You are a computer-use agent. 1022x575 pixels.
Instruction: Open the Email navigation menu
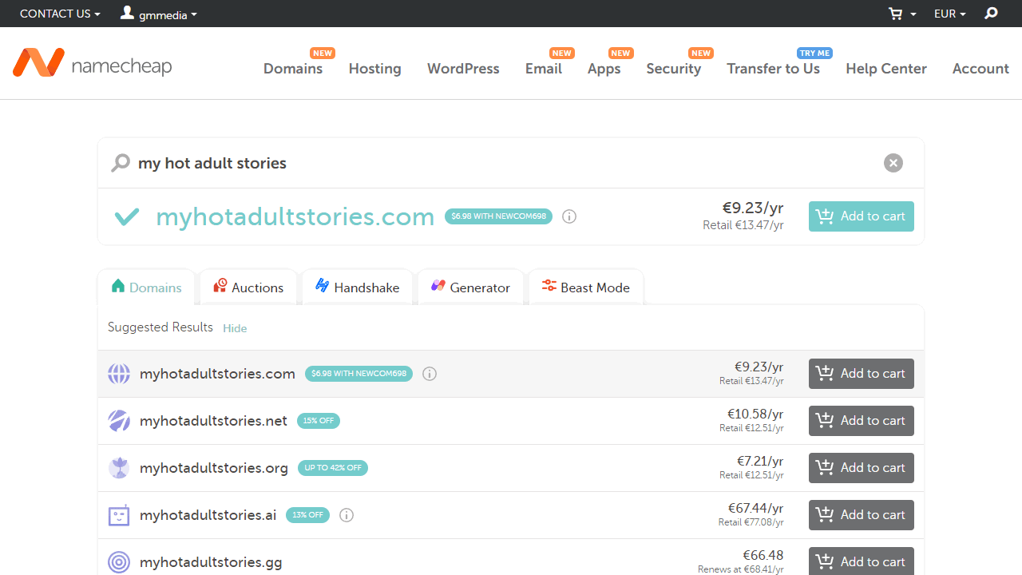coord(544,69)
